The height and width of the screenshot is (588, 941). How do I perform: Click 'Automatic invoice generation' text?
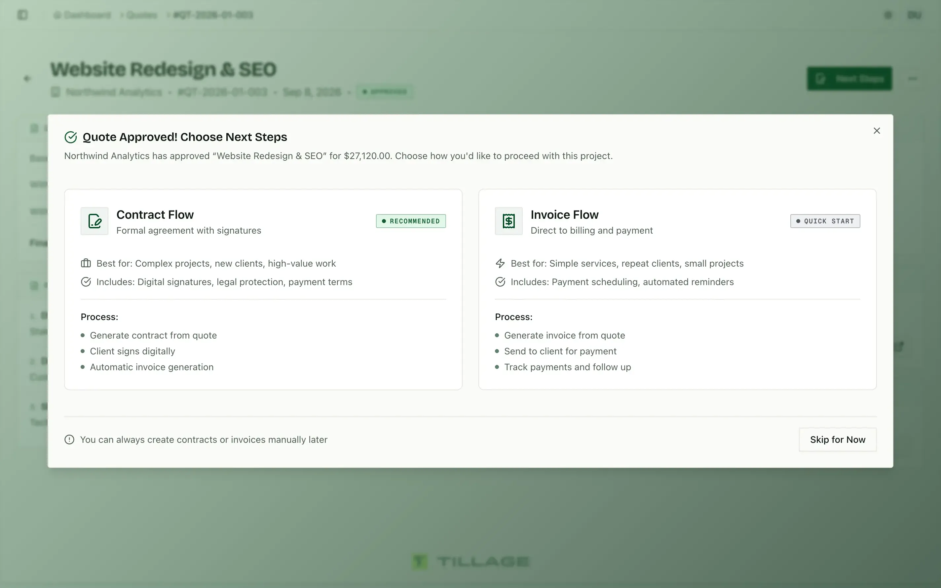151,367
